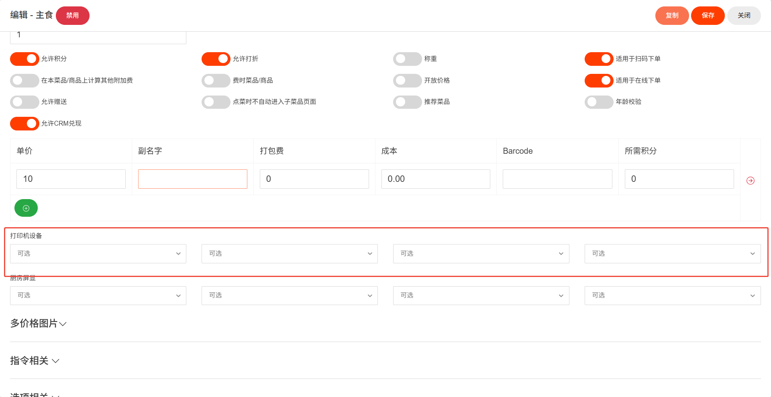Click the red circled arrow icon
The width and height of the screenshot is (771, 397).
(750, 181)
